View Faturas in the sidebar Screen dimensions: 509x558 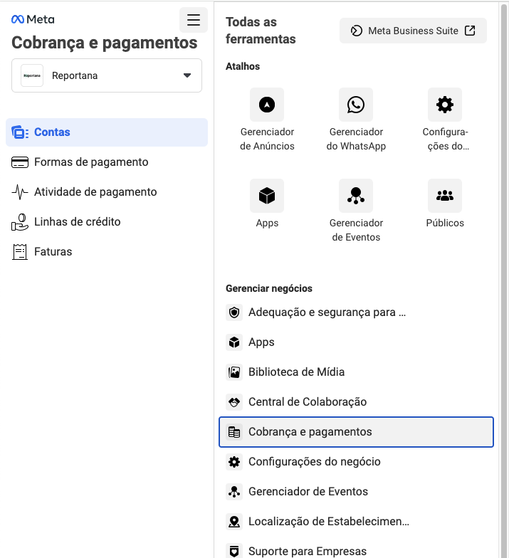(53, 252)
